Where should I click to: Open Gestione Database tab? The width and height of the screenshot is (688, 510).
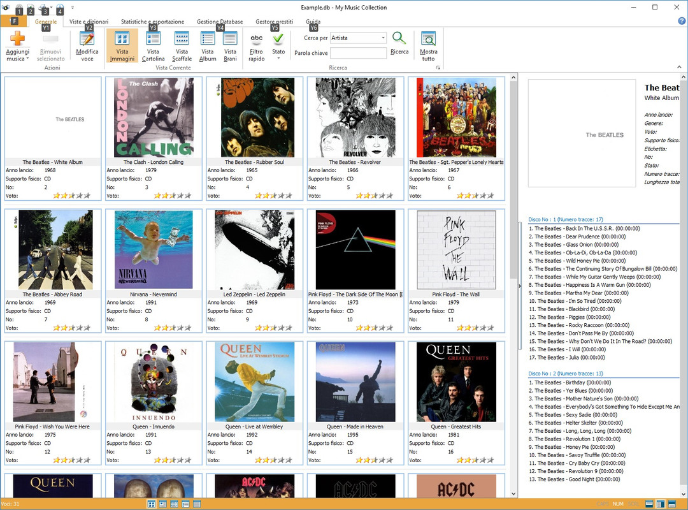pyautogui.click(x=219, y=22)
